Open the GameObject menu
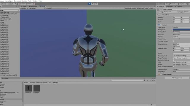Viewport: 190px width, 106px height. coord(9,1)
